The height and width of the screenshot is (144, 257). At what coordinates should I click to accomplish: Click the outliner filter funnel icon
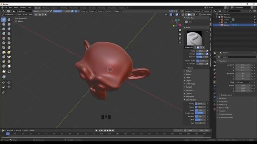point(250,11)
